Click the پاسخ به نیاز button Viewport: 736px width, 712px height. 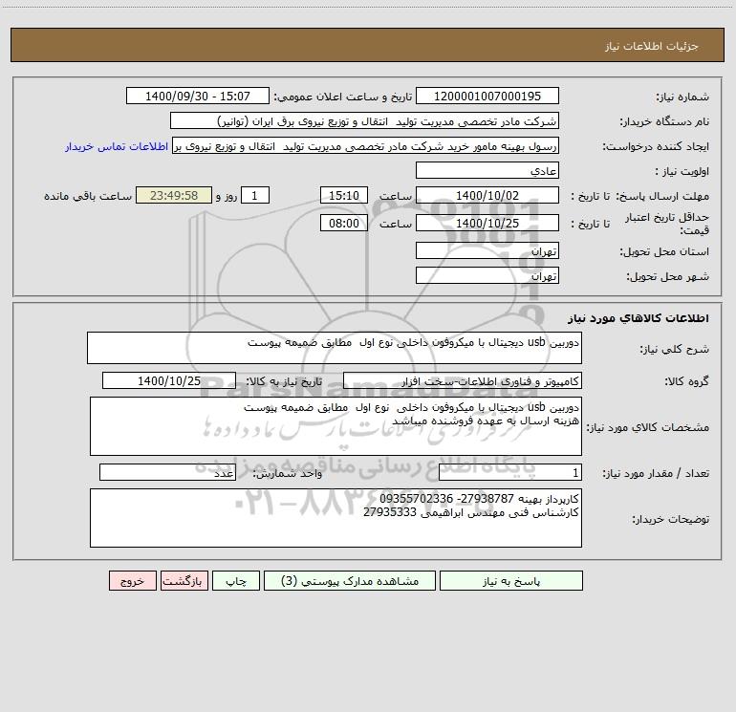pos(511,581)
